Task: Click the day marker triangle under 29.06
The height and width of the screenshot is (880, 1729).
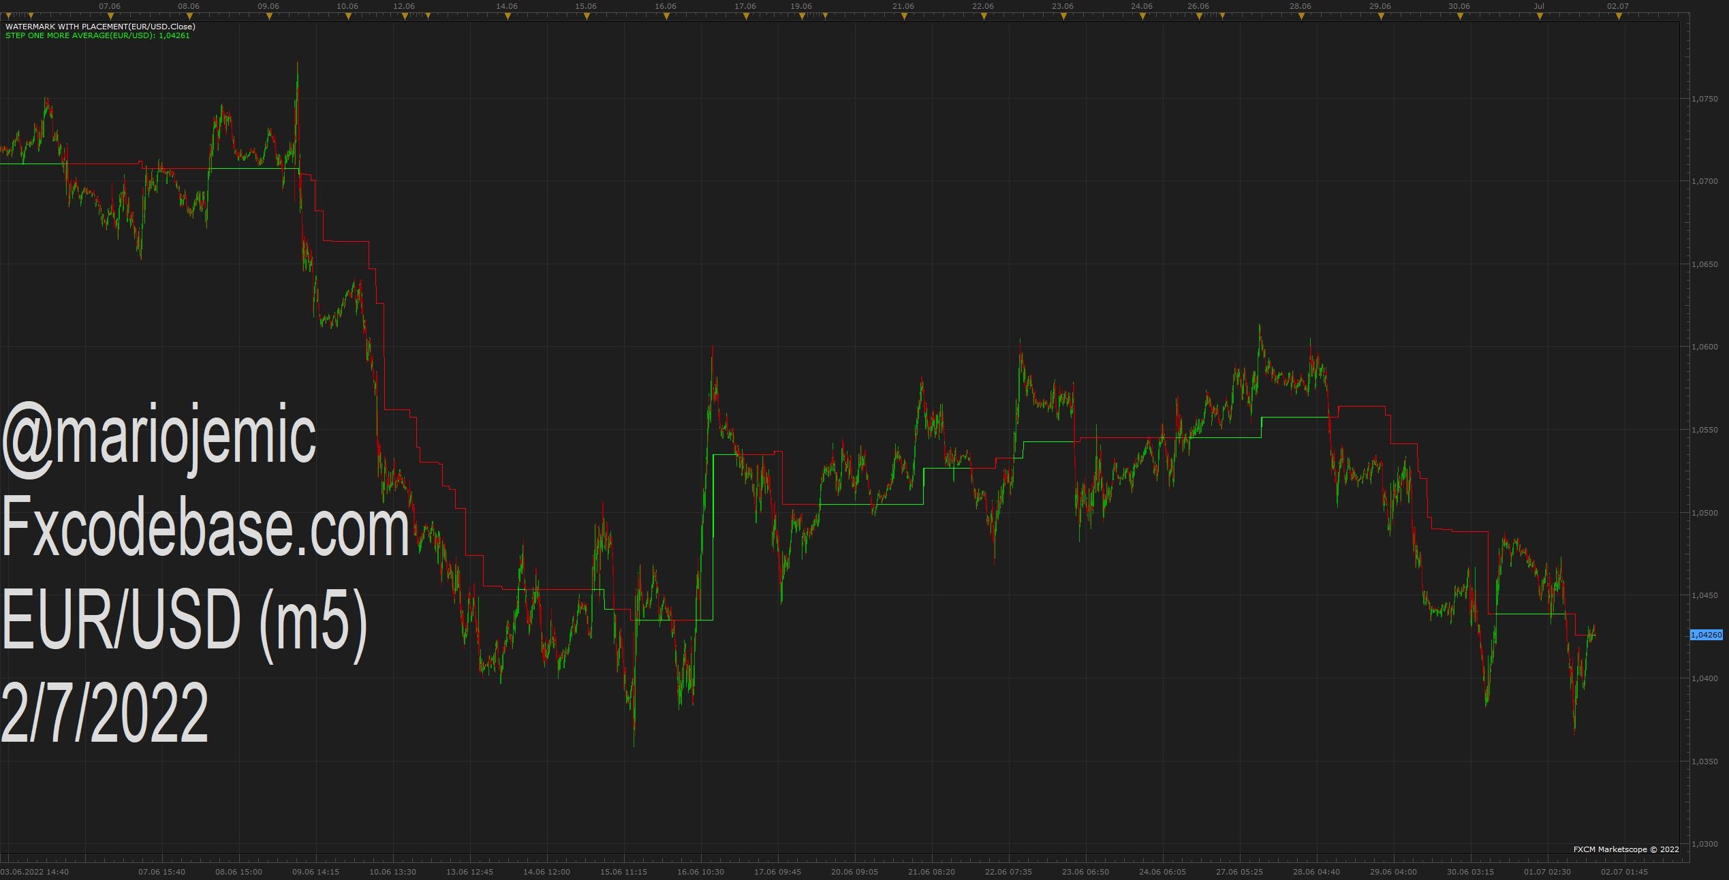Action: [1381, 16]
